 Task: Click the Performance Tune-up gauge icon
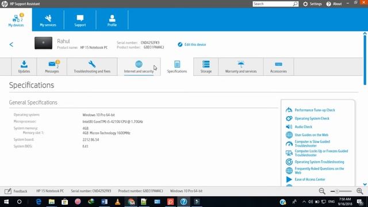[x=289, y=110]
